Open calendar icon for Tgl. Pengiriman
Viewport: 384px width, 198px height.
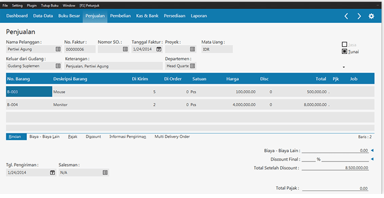(x=52, y=173)
